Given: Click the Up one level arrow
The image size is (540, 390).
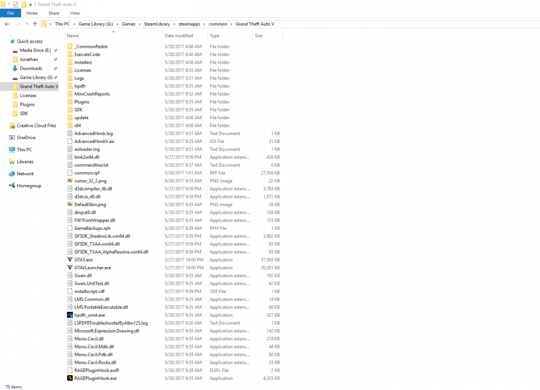Looking at the screenshot, I should [x=34, y=24].
